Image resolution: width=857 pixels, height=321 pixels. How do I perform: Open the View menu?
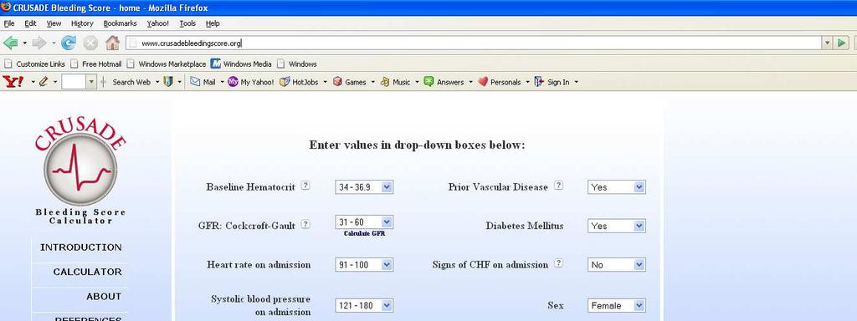54,23
